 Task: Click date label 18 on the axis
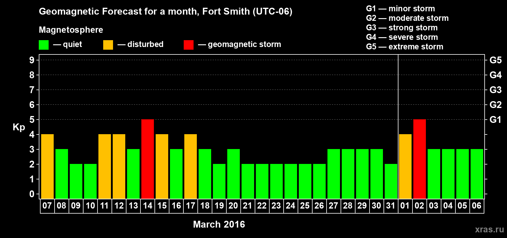(205, 206)
